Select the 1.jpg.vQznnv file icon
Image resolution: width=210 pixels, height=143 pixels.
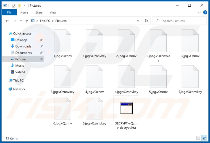pyautogui.click(x=62, y=41)
